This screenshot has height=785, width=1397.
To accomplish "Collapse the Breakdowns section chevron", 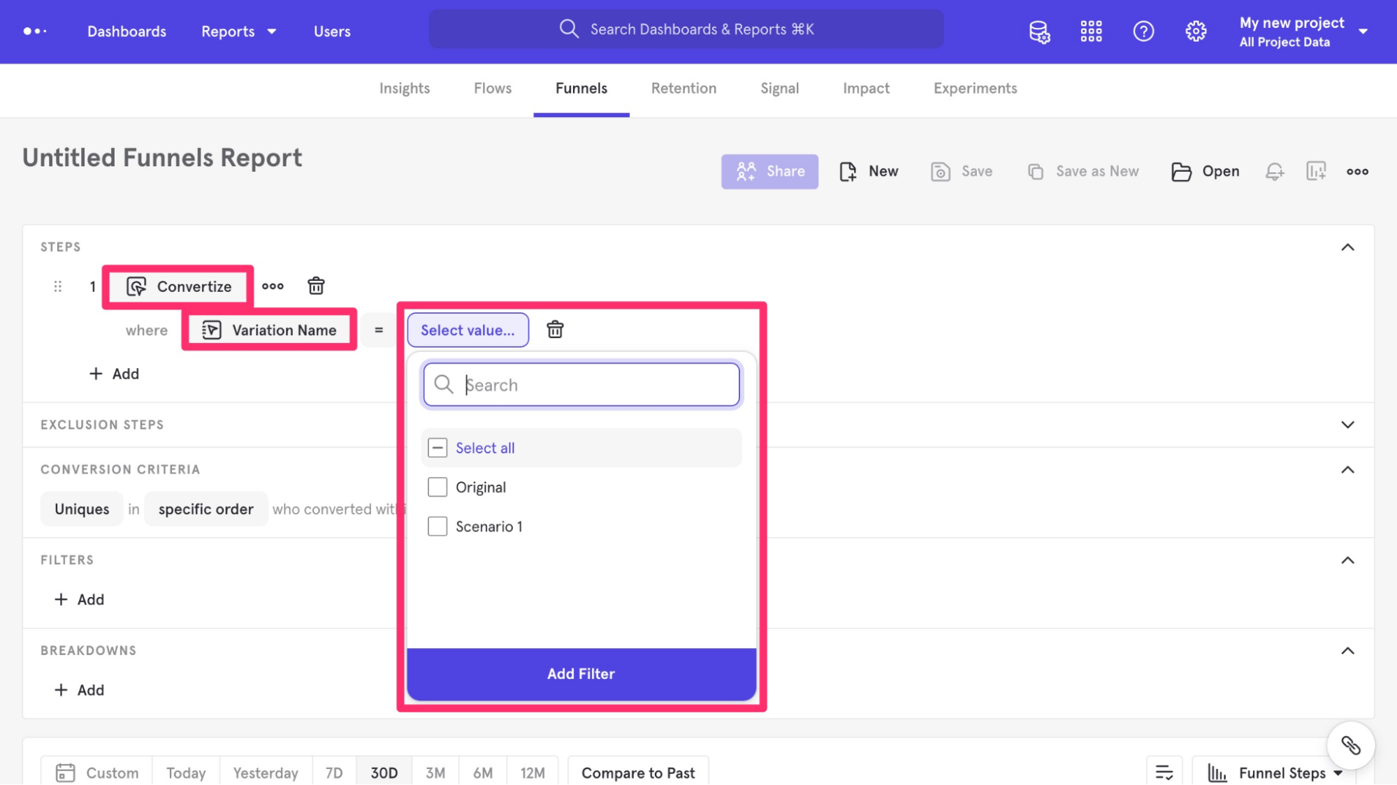I will tap(1347, 651).
